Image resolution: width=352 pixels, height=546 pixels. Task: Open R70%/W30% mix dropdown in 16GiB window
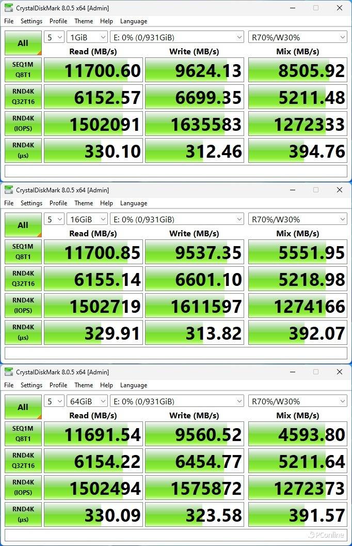tap(298, 219)
